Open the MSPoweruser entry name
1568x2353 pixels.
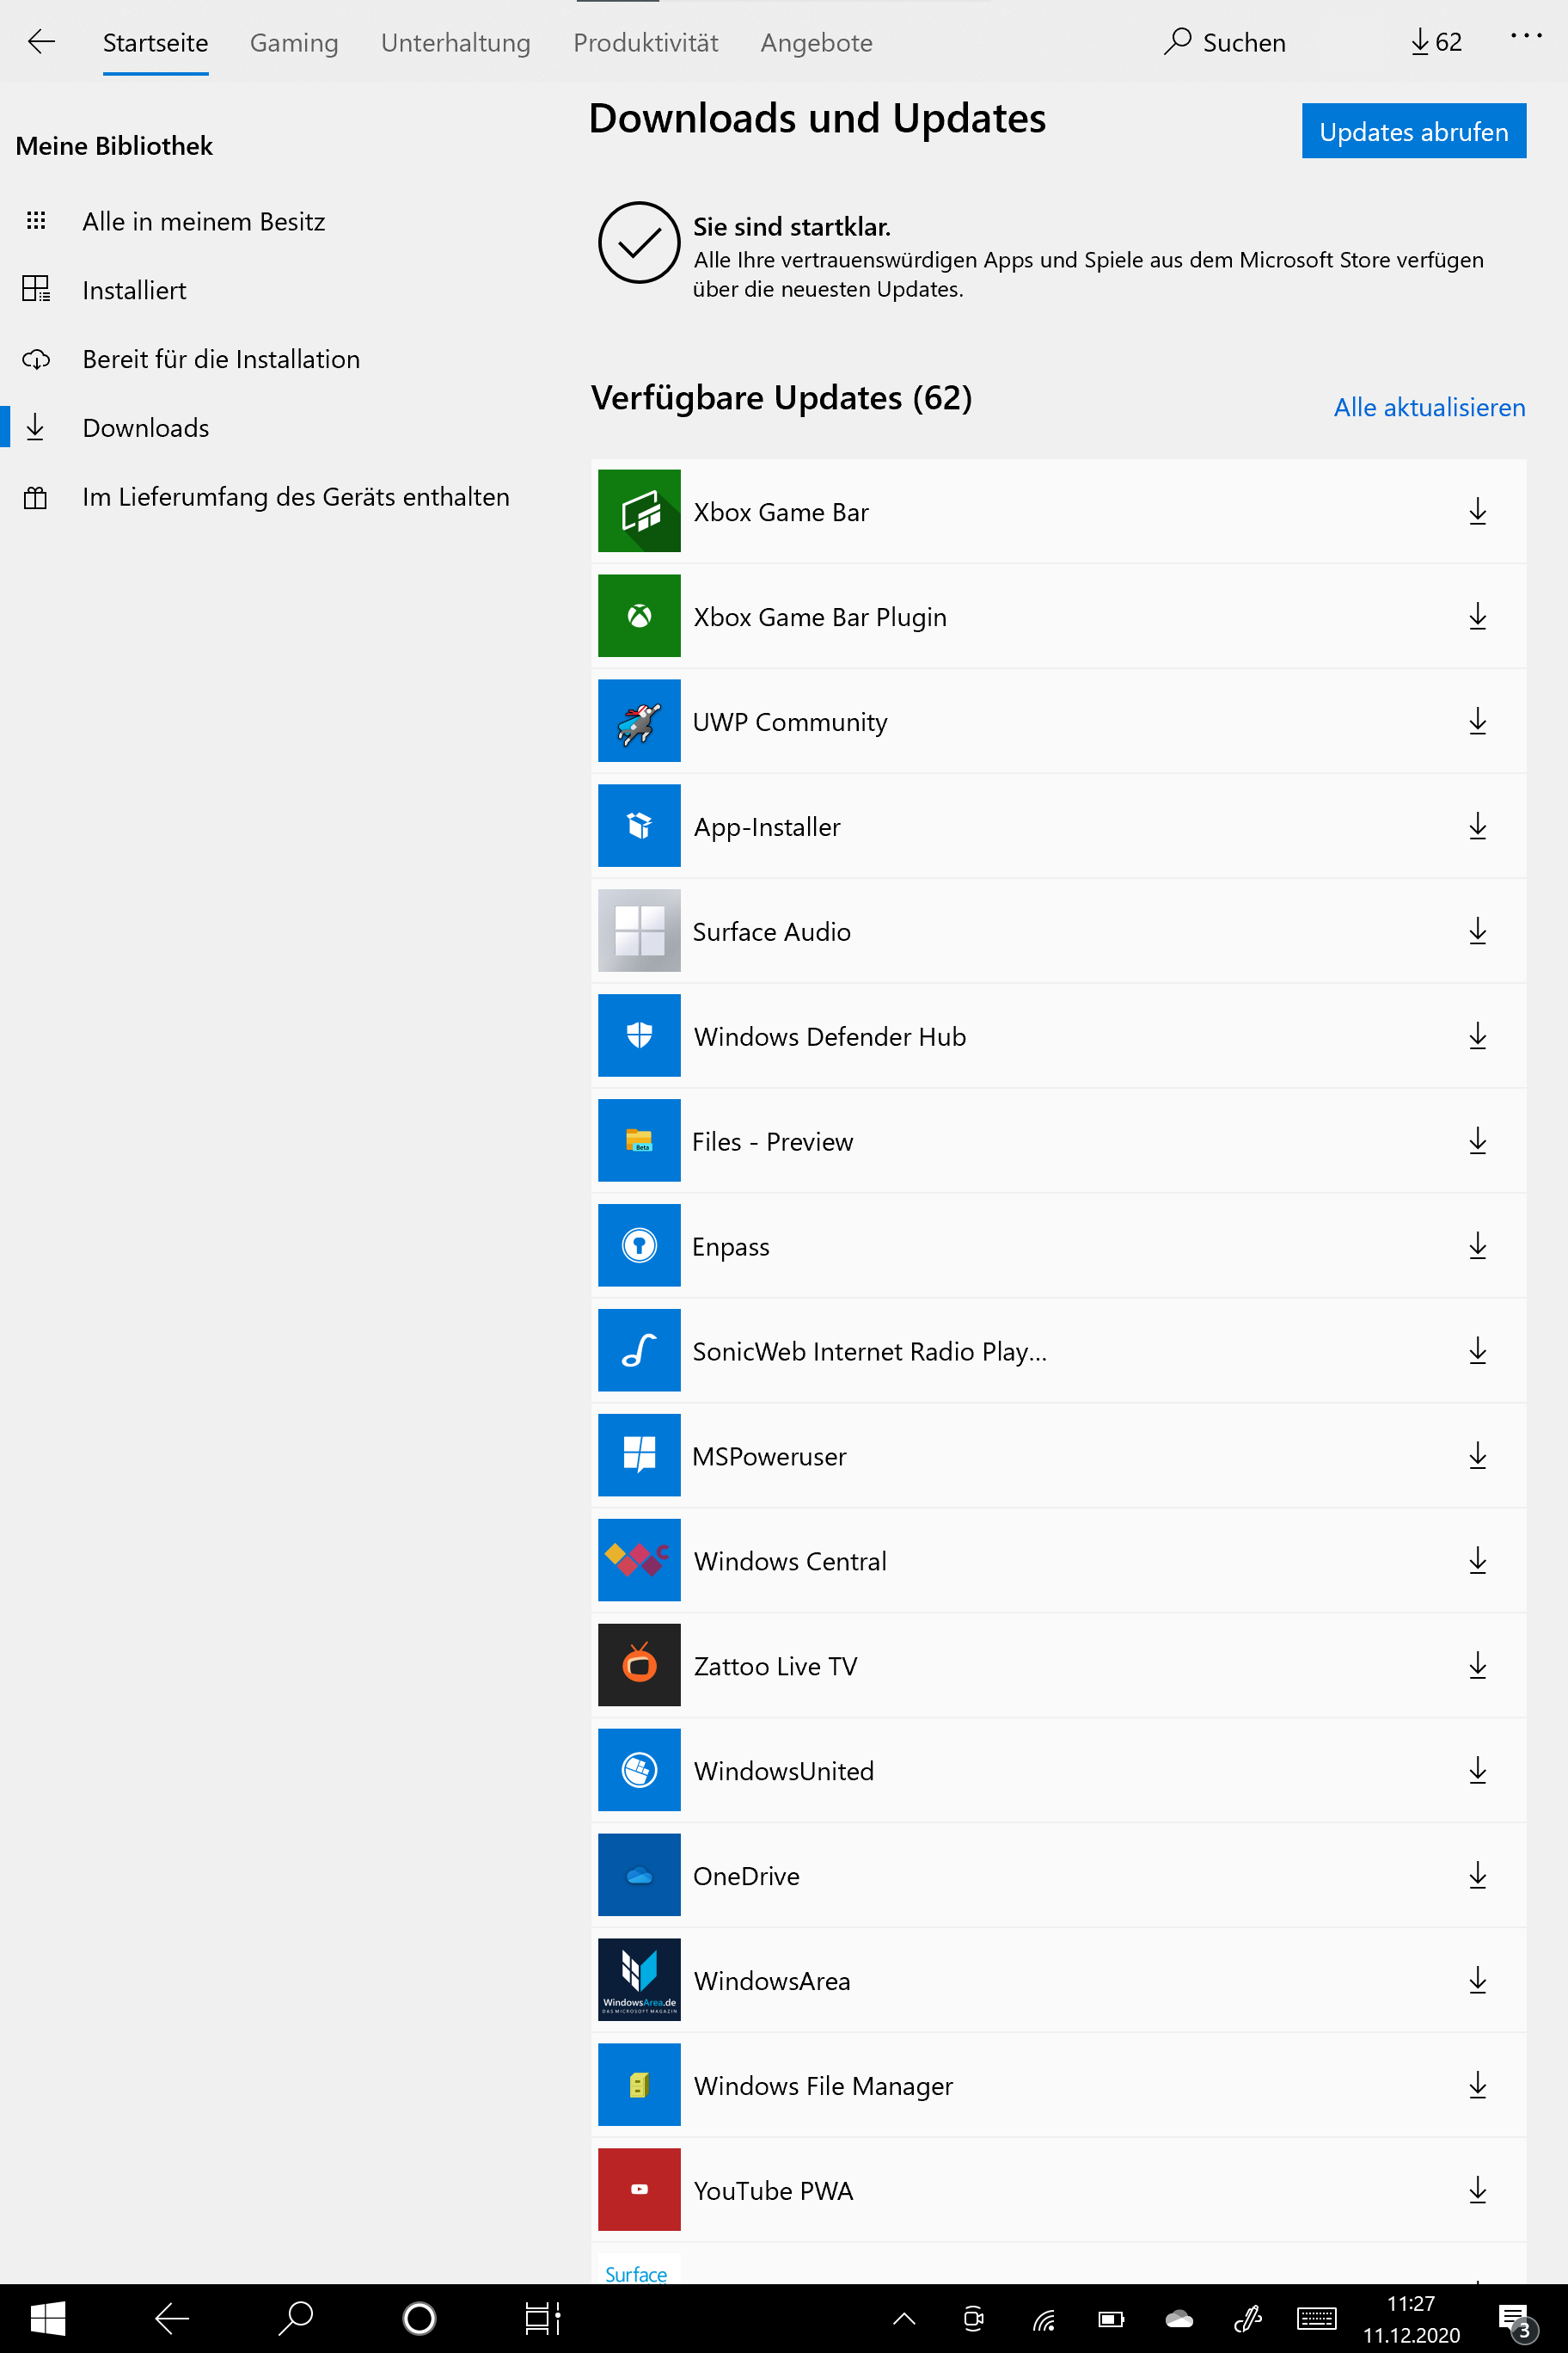pos(769,1457)
